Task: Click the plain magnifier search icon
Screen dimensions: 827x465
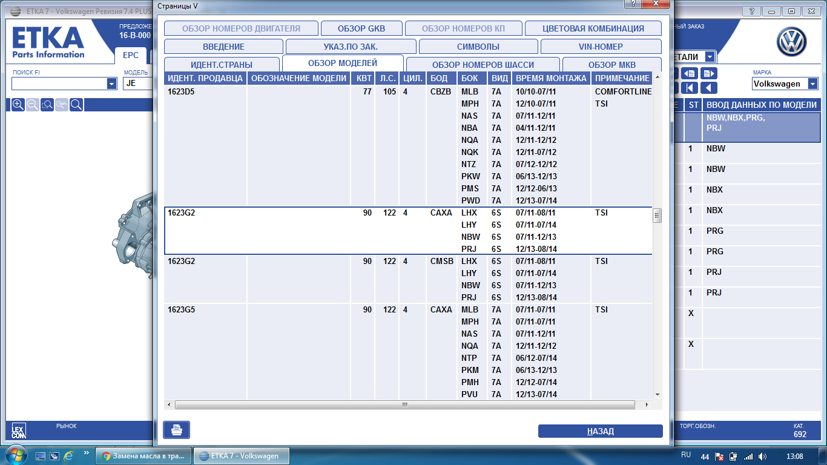Action: [x=76, y=105]
